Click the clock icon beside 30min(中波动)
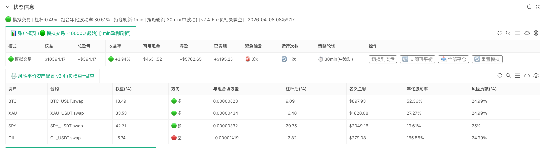The image size is (545, 148). pos(321,59)
